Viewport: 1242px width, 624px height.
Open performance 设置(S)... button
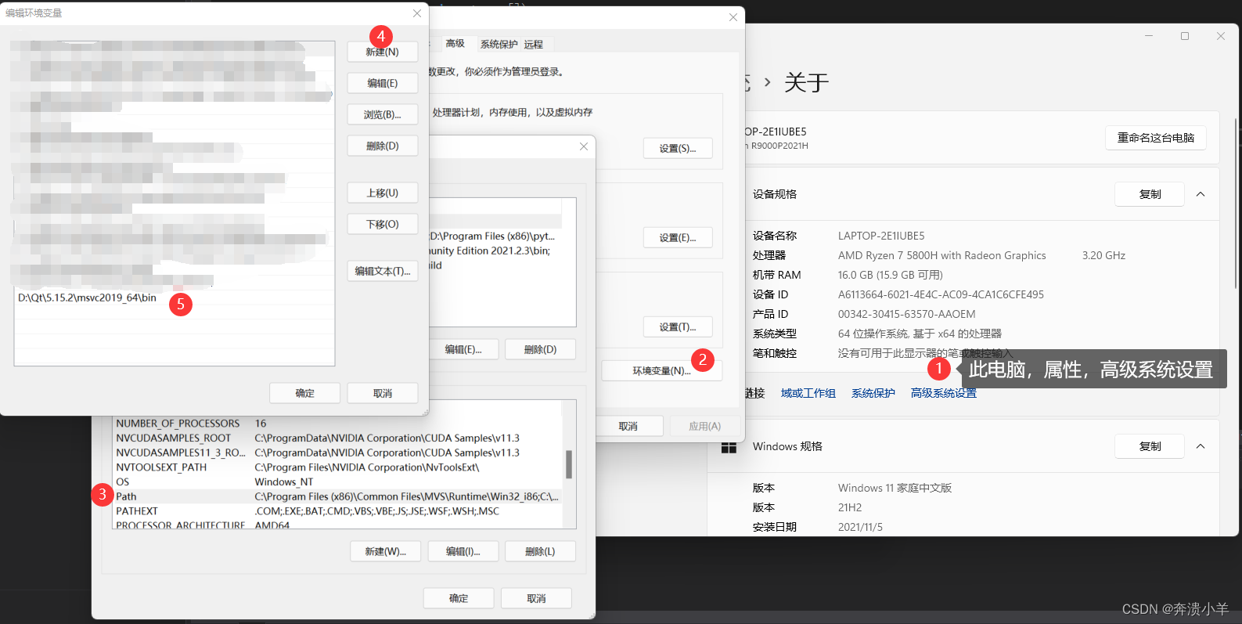pos(678,148)
